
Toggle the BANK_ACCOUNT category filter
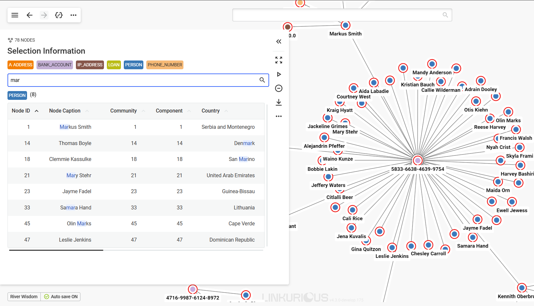click(55, 65)
